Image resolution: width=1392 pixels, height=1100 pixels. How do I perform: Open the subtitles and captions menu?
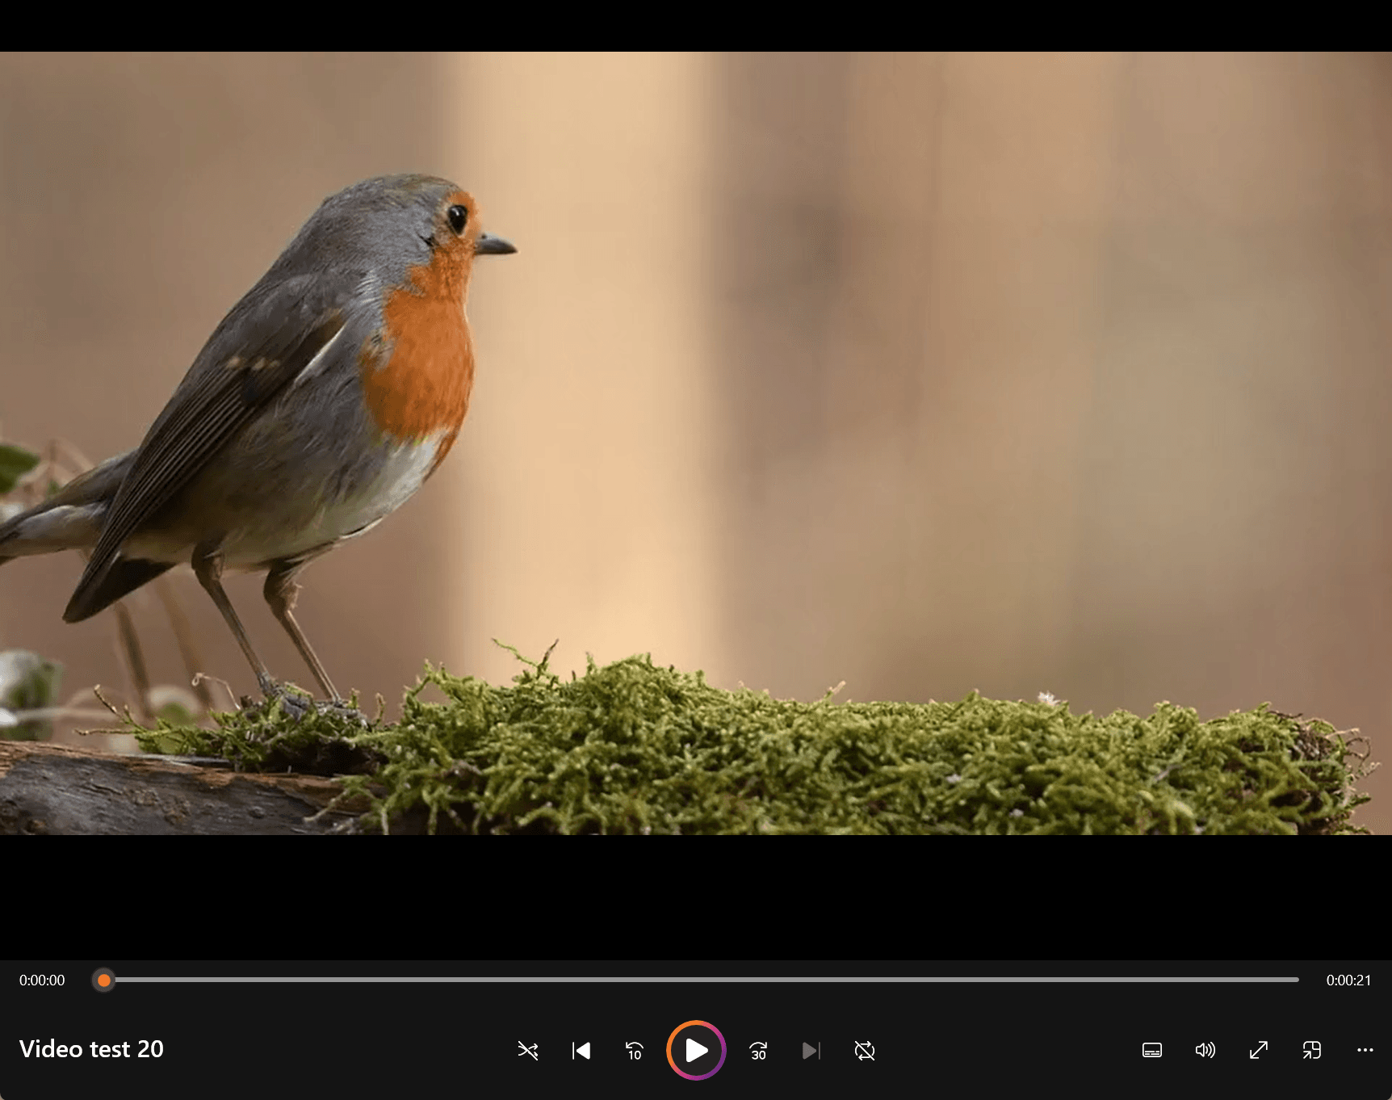[1152, 1050]
